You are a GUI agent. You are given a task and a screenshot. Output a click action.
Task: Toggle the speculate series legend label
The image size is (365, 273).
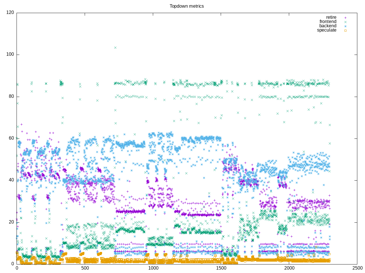pyautogui.click(x=327, y=30)
